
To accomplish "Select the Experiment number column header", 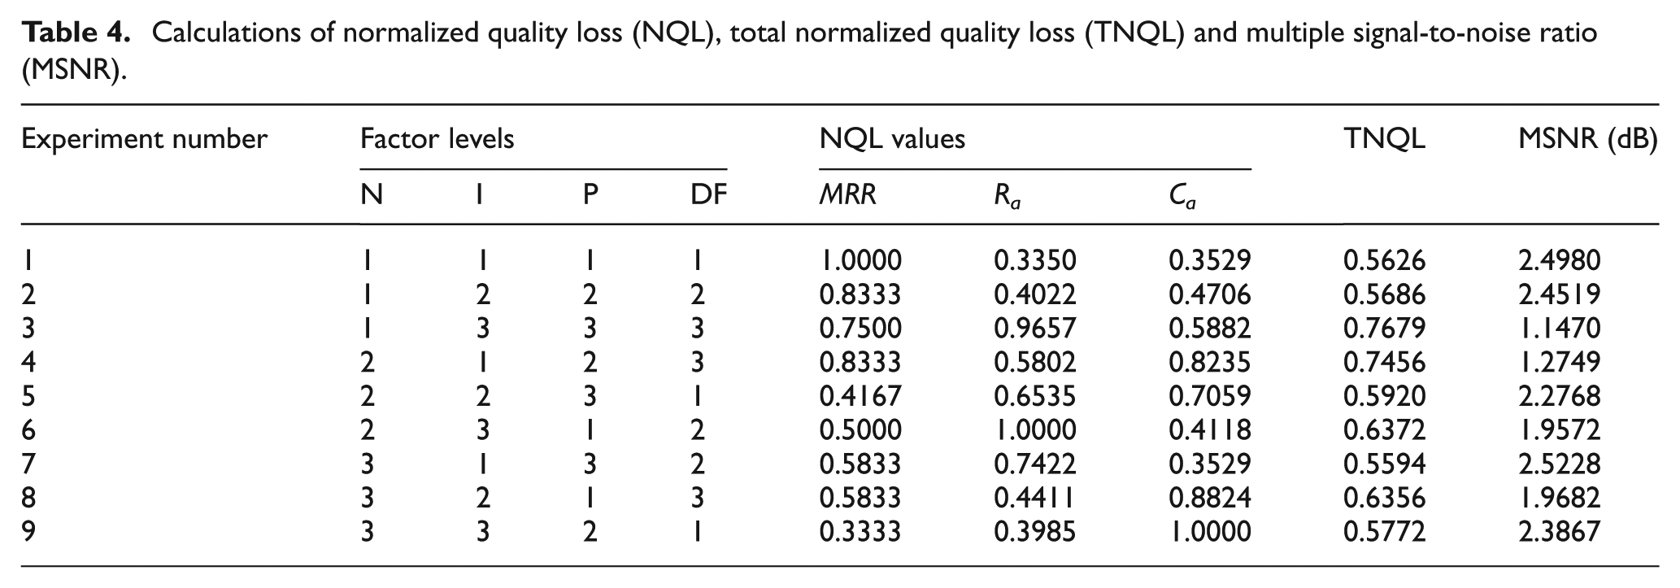I will pos(144,139).
